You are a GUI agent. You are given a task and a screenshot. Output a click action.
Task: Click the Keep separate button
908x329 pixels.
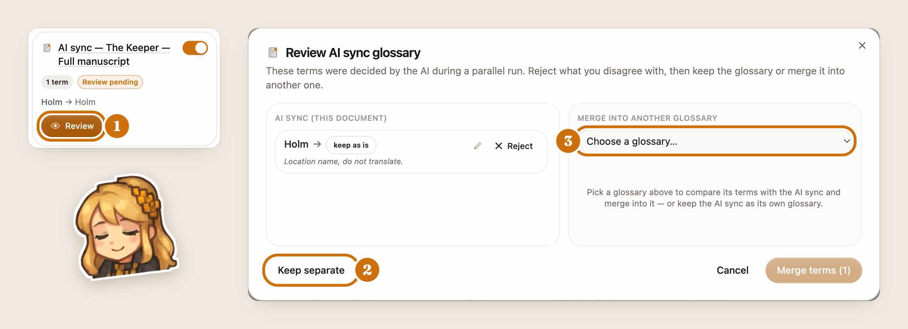click(x=311, y=270)
